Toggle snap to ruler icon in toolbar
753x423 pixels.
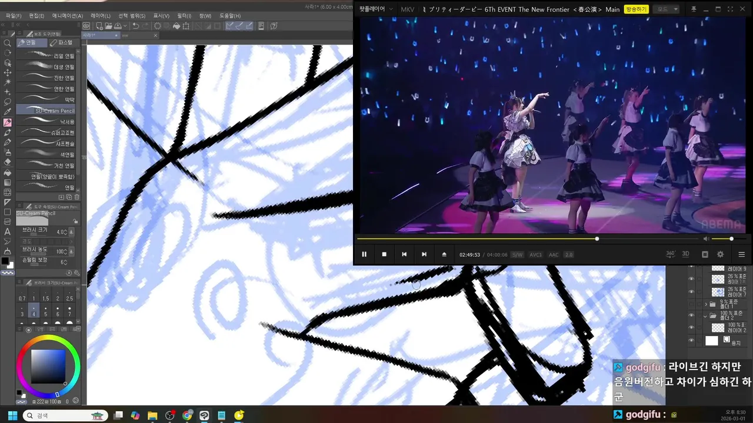click(228, 26)
